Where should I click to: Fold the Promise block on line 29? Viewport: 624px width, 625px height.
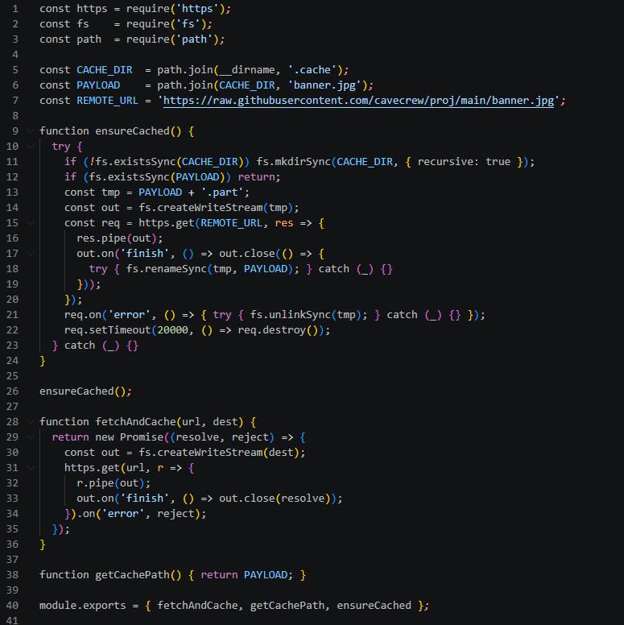pyautogui.click(x=31, y=437)
